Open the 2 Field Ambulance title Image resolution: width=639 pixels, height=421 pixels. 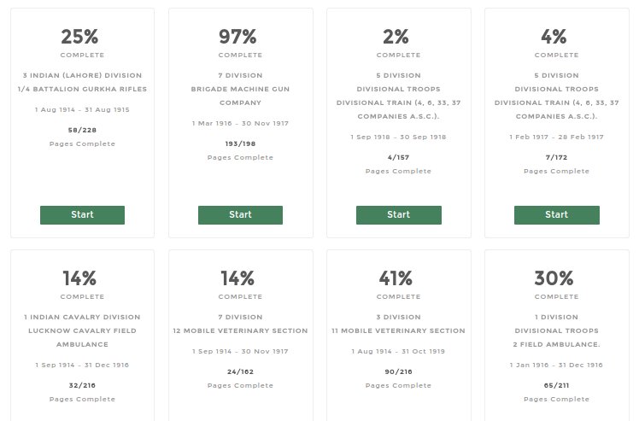(x=556, y=344)
